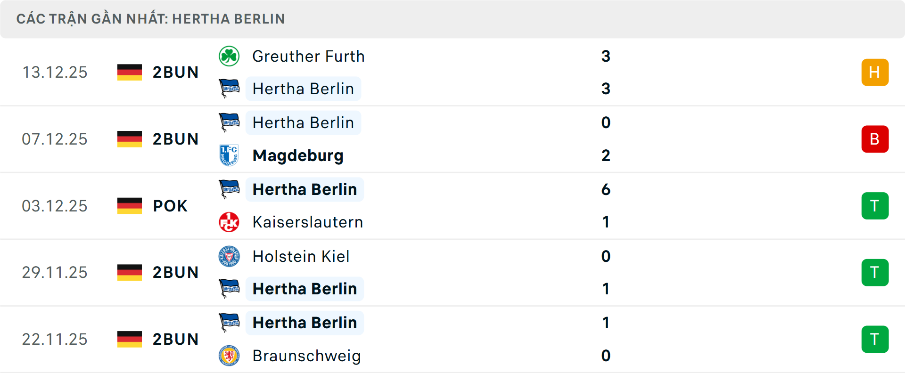
Task: Click the German flag next to POK
Action: [x=130, y=205]
